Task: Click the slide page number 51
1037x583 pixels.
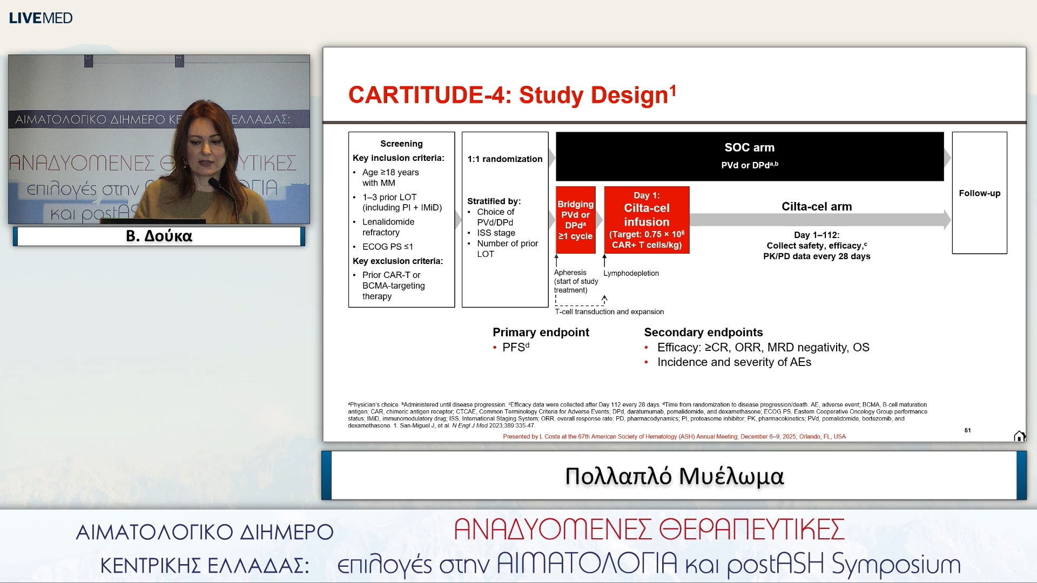Action: tap(967, 430)
